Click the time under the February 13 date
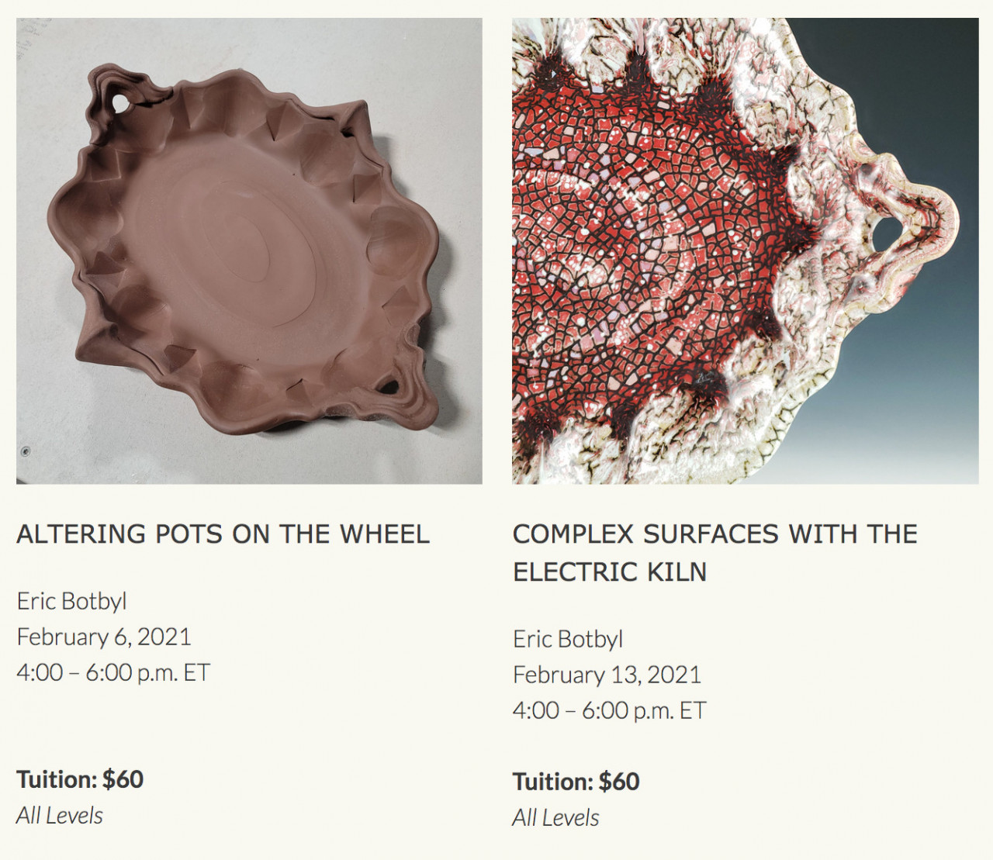Screen dimensions: 993x860 tap(609, 710)
